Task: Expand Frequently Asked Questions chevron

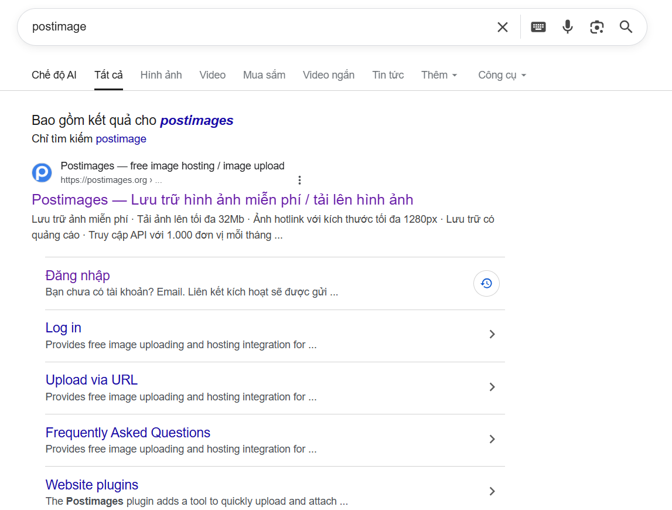Action: 492,439
